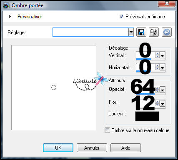
Task: Open the Flou slider dropdown arrow
Action: coord(162,104)
